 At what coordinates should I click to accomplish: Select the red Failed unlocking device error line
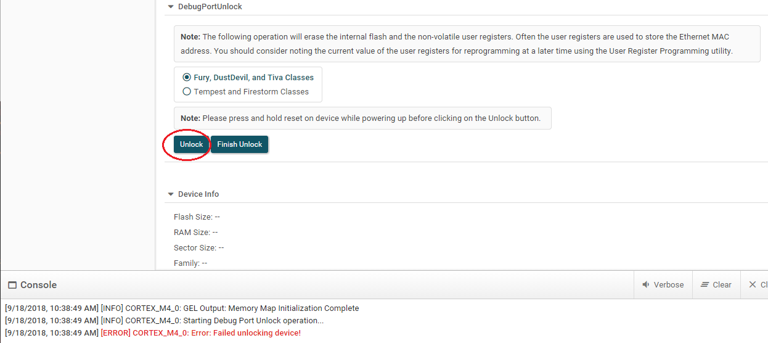tap(153, 333)
